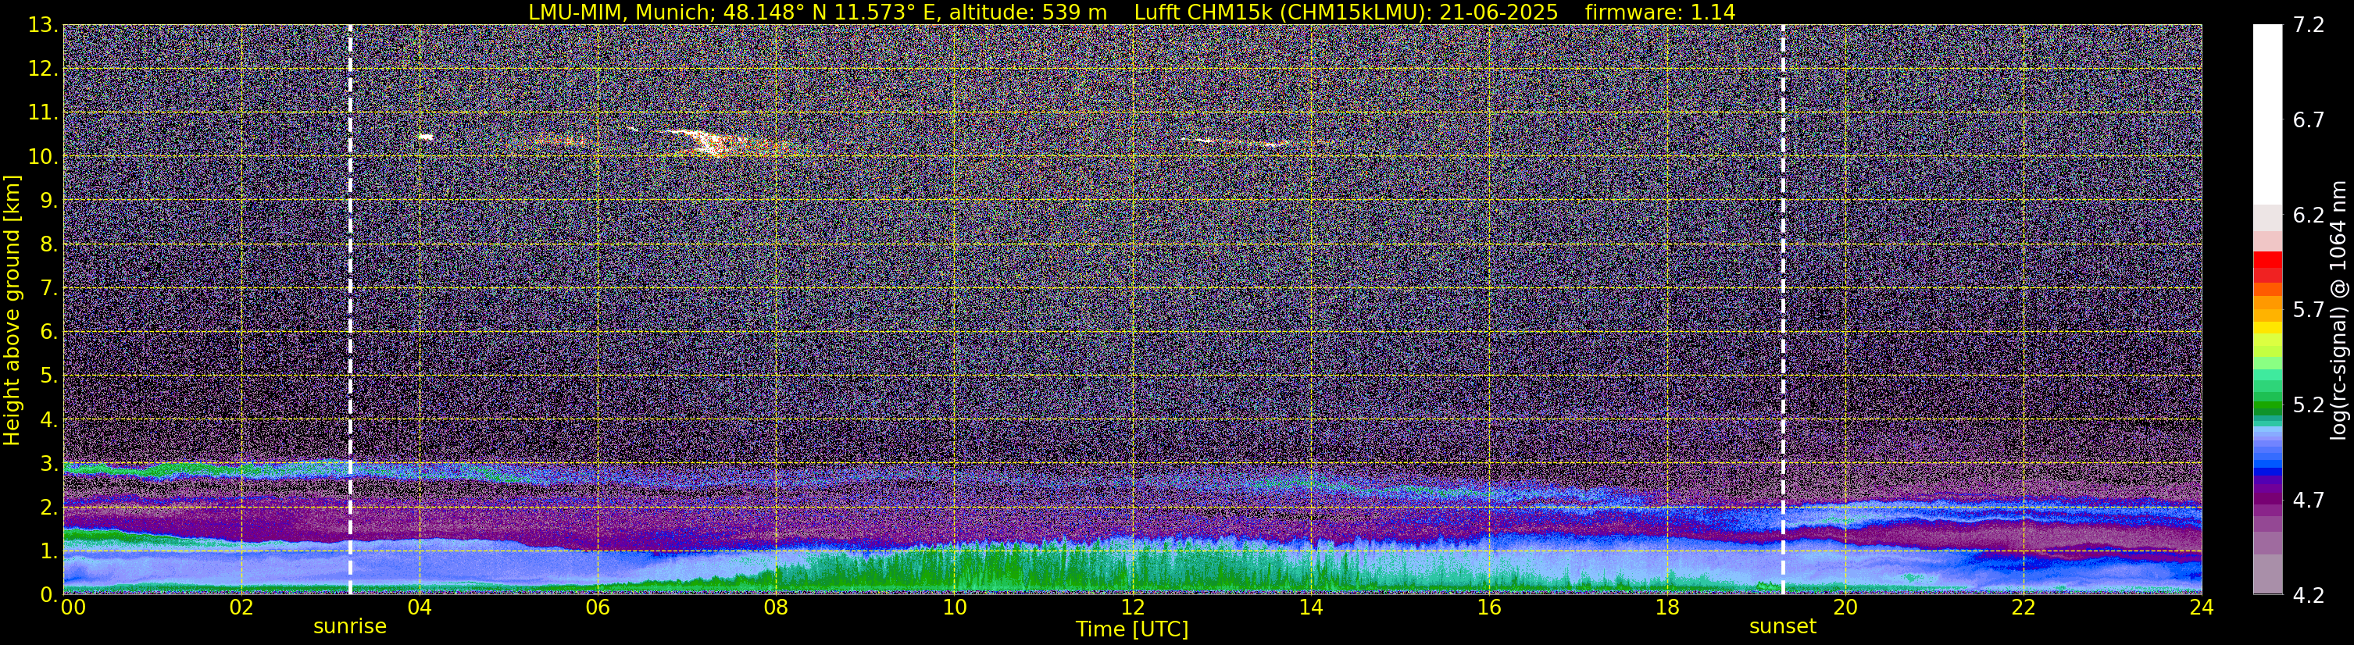Viewport: 2354px width, 645px height.
Task: Click the time axis tick label 04
Action: coord(419,608)
